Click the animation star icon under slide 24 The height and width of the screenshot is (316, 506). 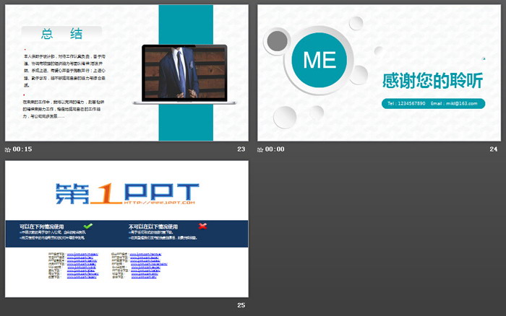click(260, 149)
